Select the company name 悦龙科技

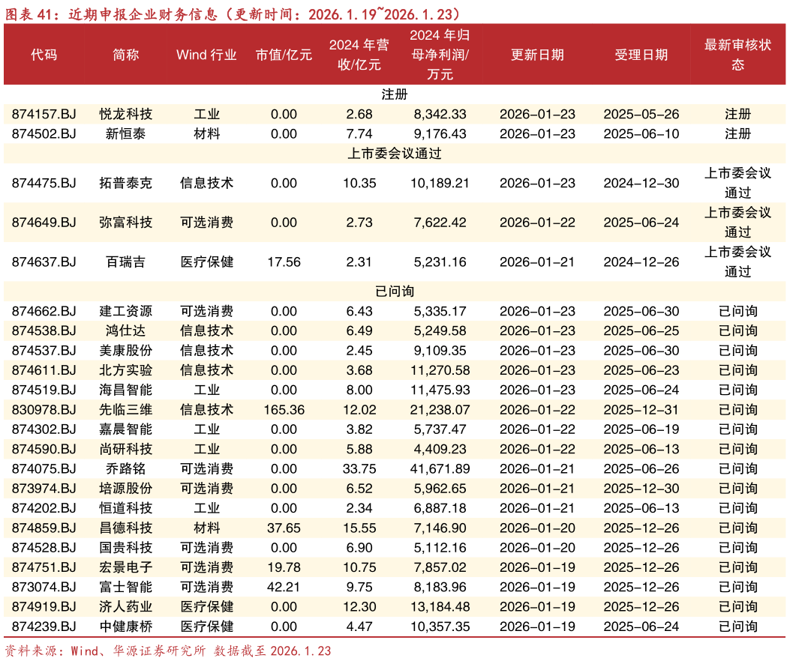[125, 114]
